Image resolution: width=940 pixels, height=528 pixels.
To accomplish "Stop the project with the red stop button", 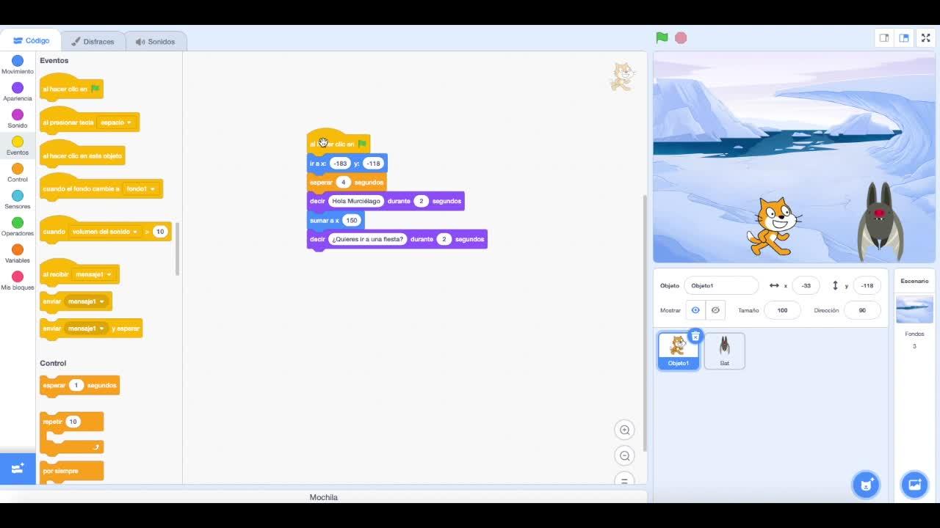I will tap(681, 38).
